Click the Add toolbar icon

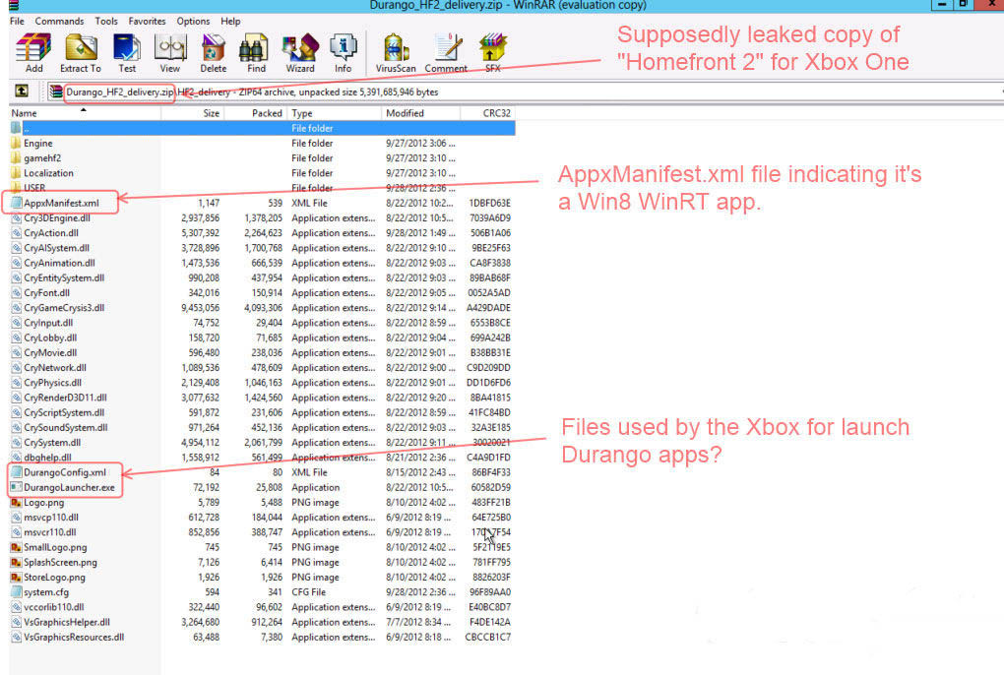click(33, 53)
